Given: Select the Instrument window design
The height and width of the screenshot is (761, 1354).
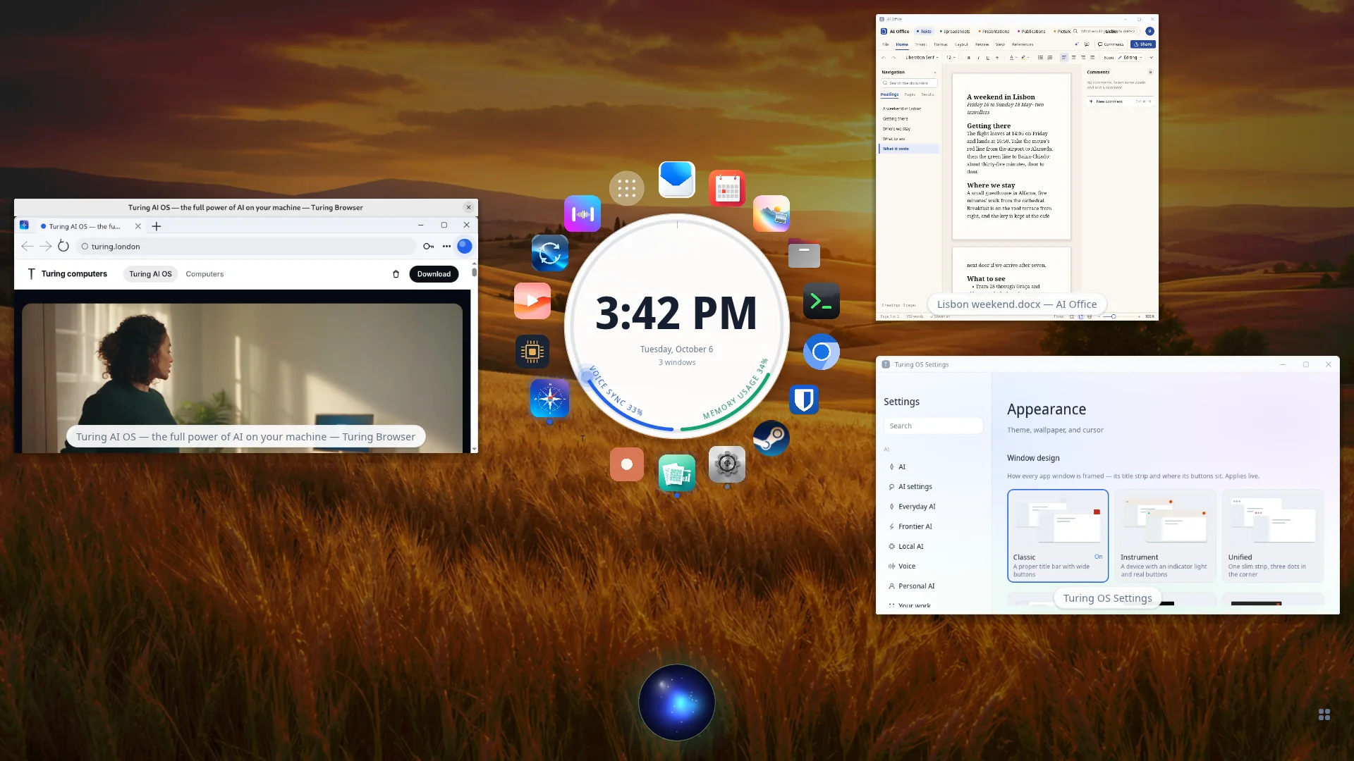Looking at the screenshot, I should click(1165, 536).
